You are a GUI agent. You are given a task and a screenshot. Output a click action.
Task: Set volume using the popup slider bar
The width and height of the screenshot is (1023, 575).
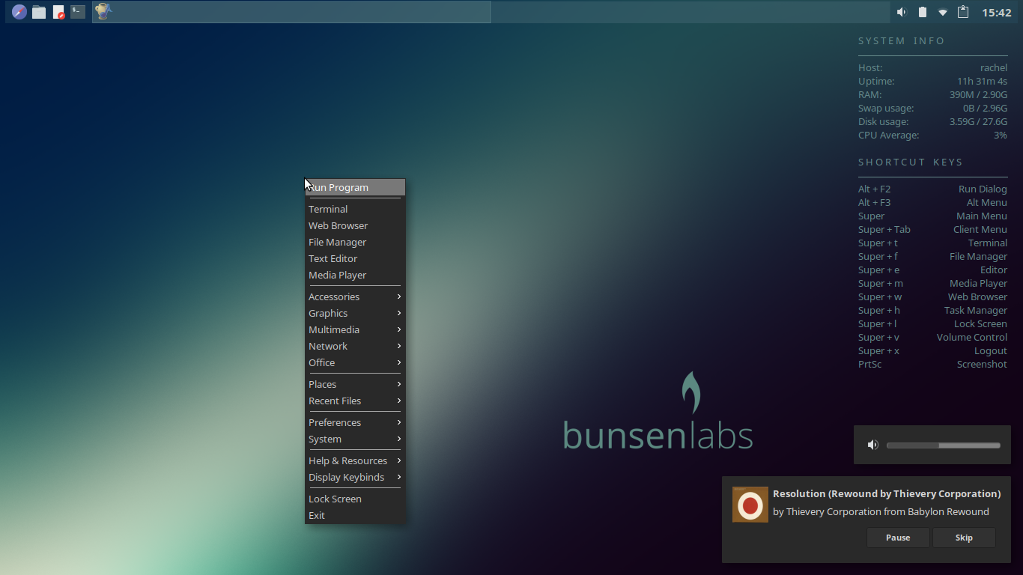pos(944,445)
